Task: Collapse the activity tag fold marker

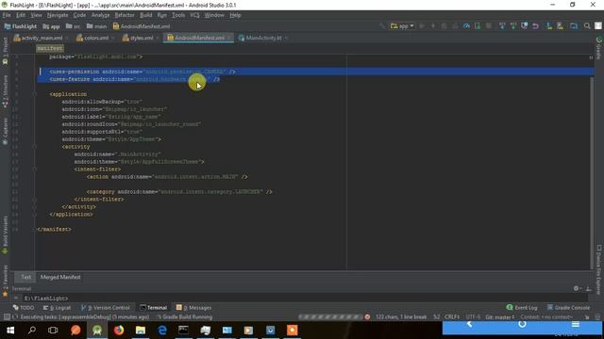Action: (35, 147)
